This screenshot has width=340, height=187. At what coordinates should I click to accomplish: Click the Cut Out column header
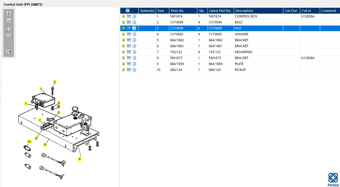[292, 11]
